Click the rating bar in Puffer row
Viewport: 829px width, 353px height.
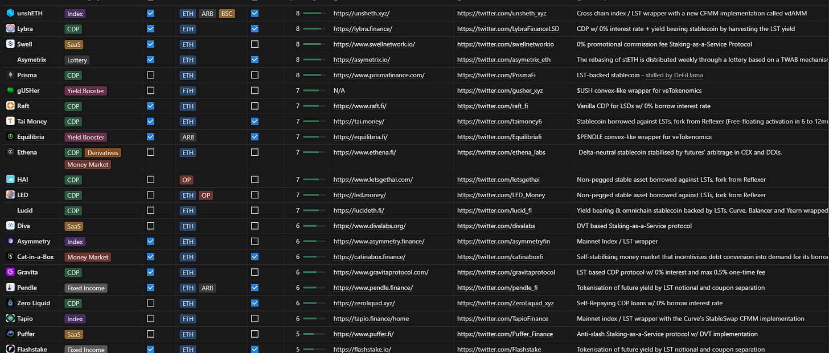pyautogui.click(x=314, y=334)
